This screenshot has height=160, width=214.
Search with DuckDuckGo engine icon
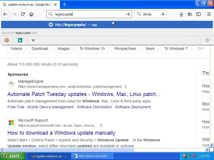click(x=6, y=40)
